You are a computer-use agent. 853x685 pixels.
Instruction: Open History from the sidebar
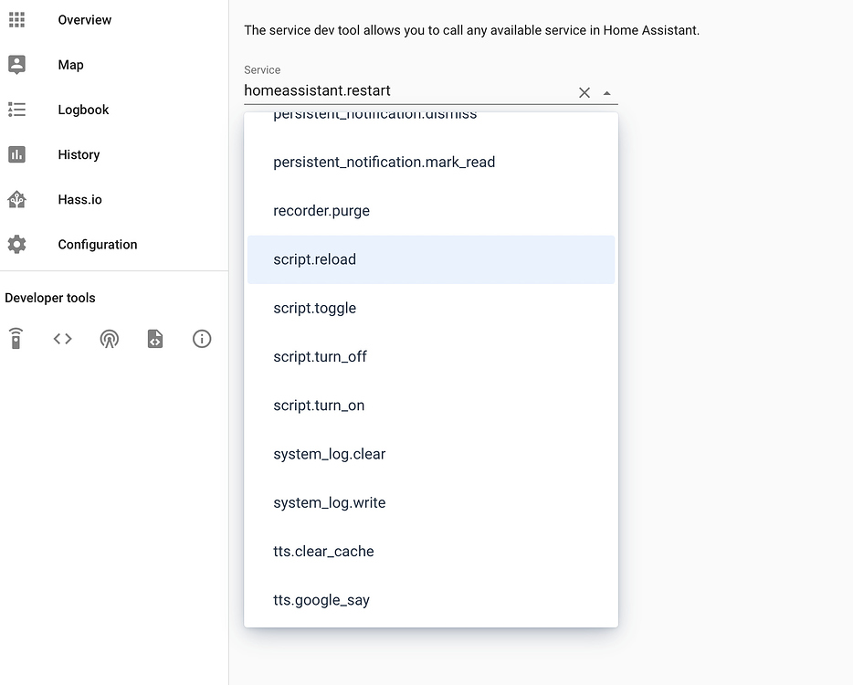[79, 154]
